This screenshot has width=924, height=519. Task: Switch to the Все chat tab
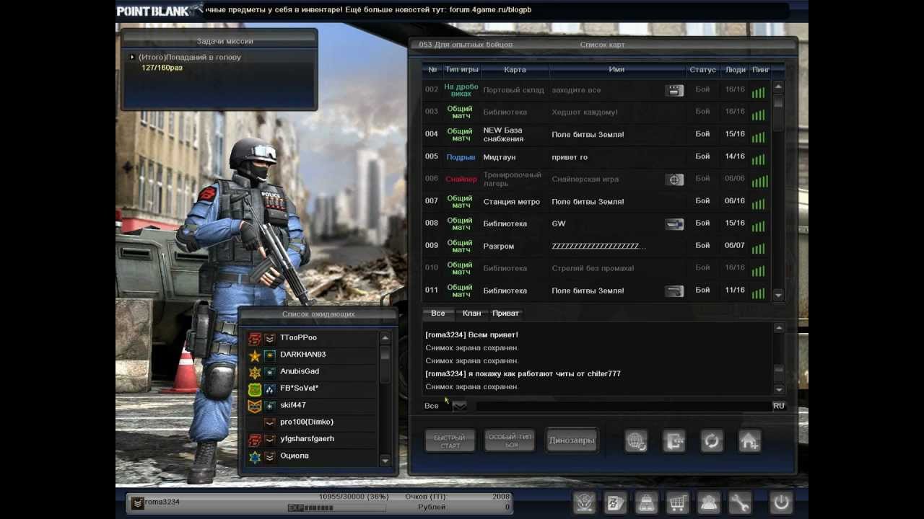tap(437, 314)
